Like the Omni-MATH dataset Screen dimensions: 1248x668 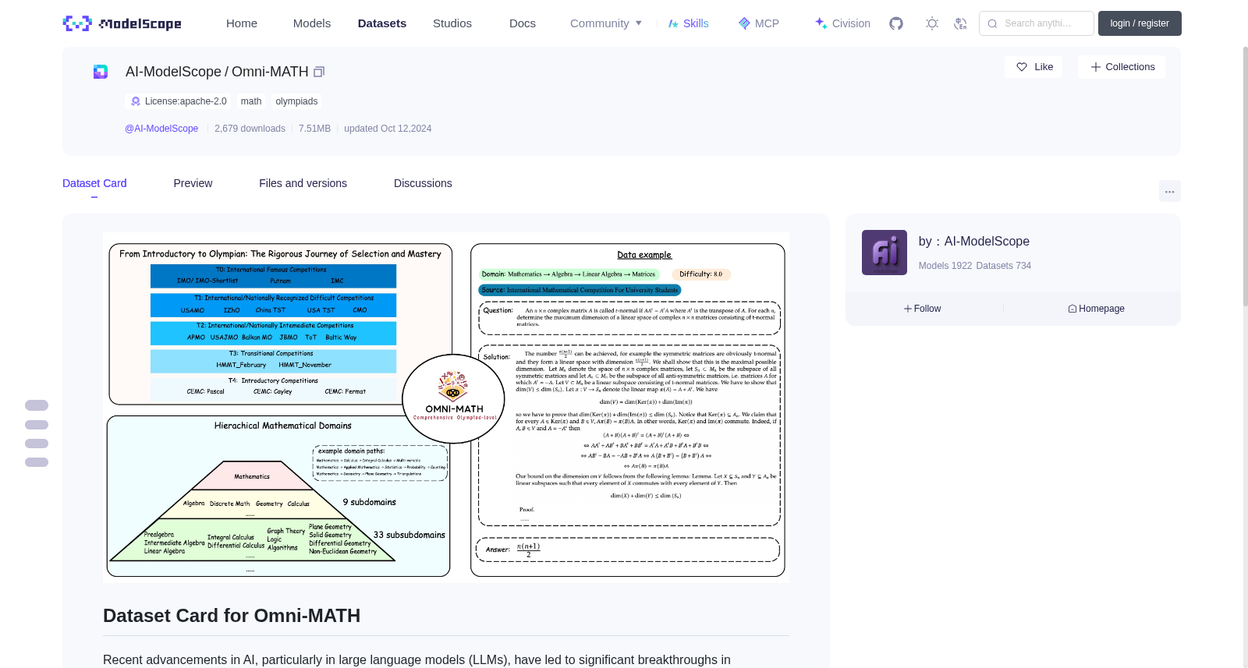1033,67
